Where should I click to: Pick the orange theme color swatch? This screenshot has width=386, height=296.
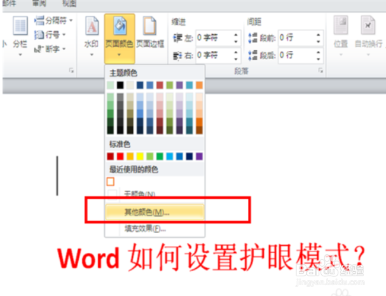(199, 85)
